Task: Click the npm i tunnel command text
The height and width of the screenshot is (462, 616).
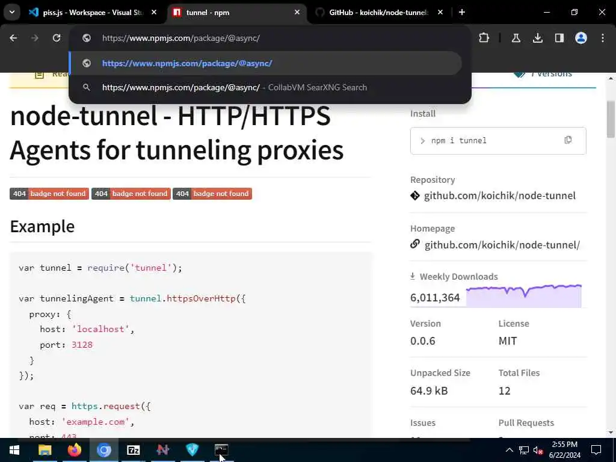Action: tap(458, 141)
